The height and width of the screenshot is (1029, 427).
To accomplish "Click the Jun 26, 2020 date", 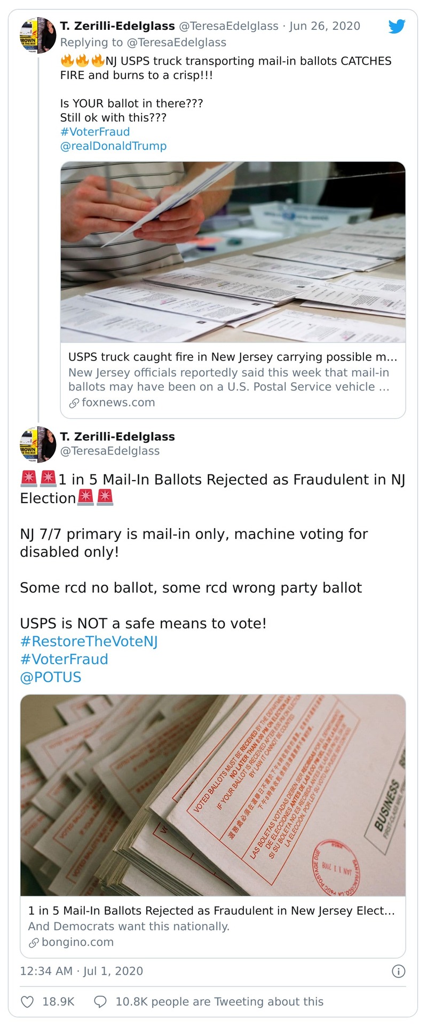I will 325,26.
